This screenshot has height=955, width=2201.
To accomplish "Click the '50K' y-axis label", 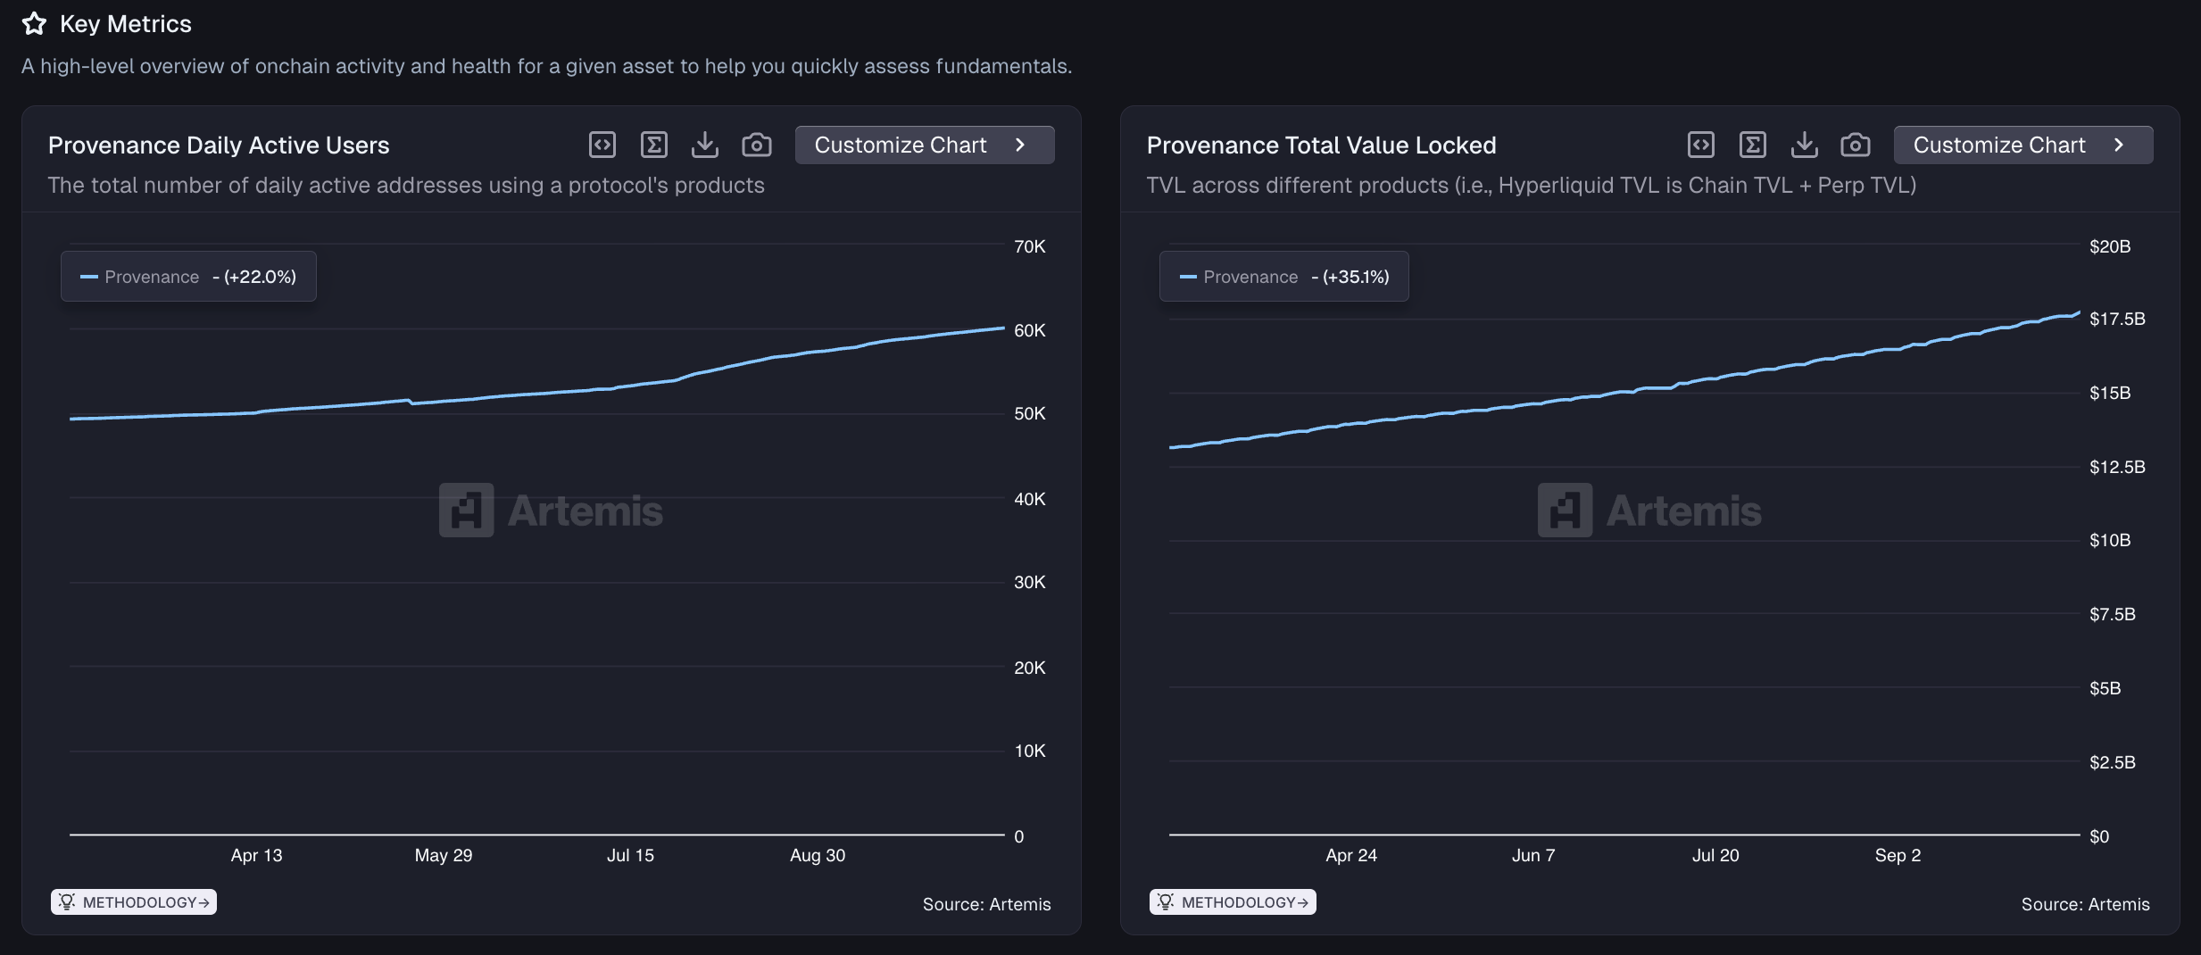I will [x=1030, y=413].
